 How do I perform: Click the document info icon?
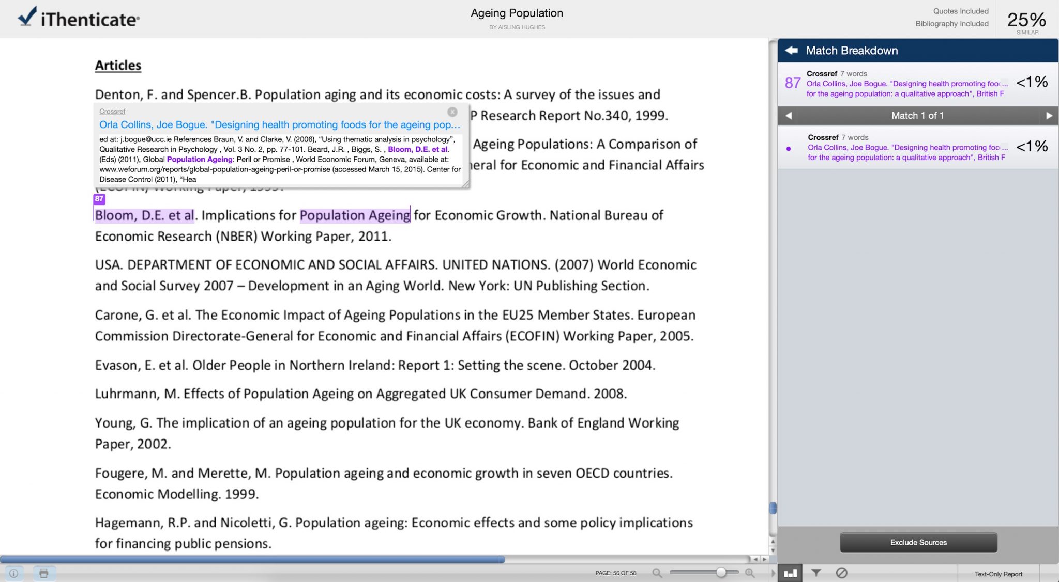tap(14, 573)
